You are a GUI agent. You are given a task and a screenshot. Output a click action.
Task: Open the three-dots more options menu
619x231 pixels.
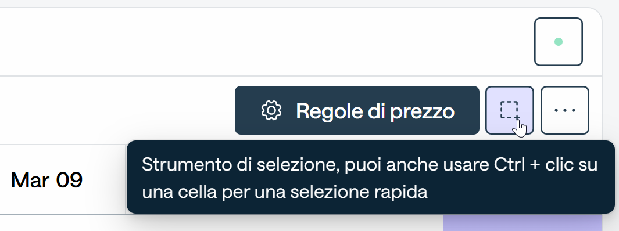click(x=564, y=110)
